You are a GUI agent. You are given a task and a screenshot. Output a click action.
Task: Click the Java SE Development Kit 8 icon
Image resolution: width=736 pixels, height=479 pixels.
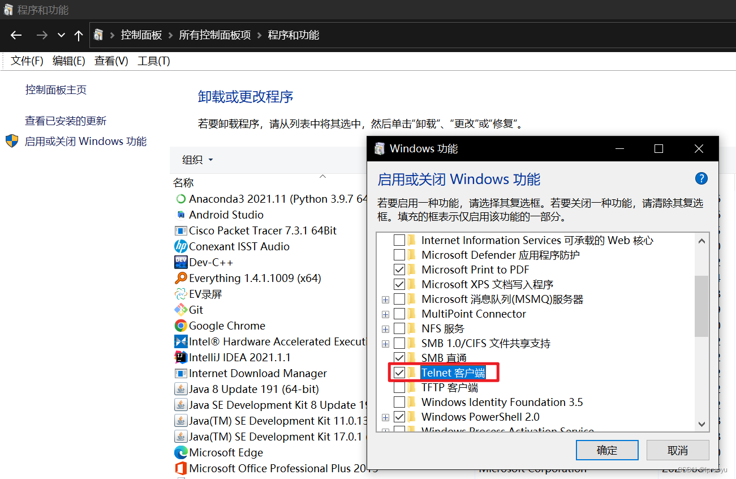click(180, 405)
